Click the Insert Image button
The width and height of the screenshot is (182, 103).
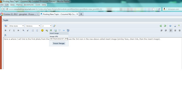pyautogui.click(x=59, y=43)
